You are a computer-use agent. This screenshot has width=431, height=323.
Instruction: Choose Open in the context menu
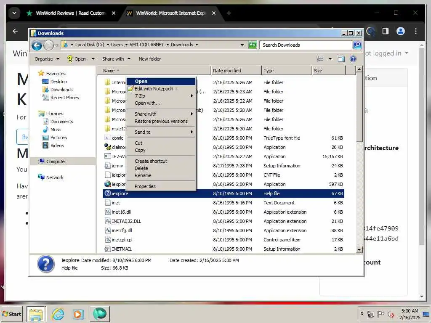coord(161,81)
